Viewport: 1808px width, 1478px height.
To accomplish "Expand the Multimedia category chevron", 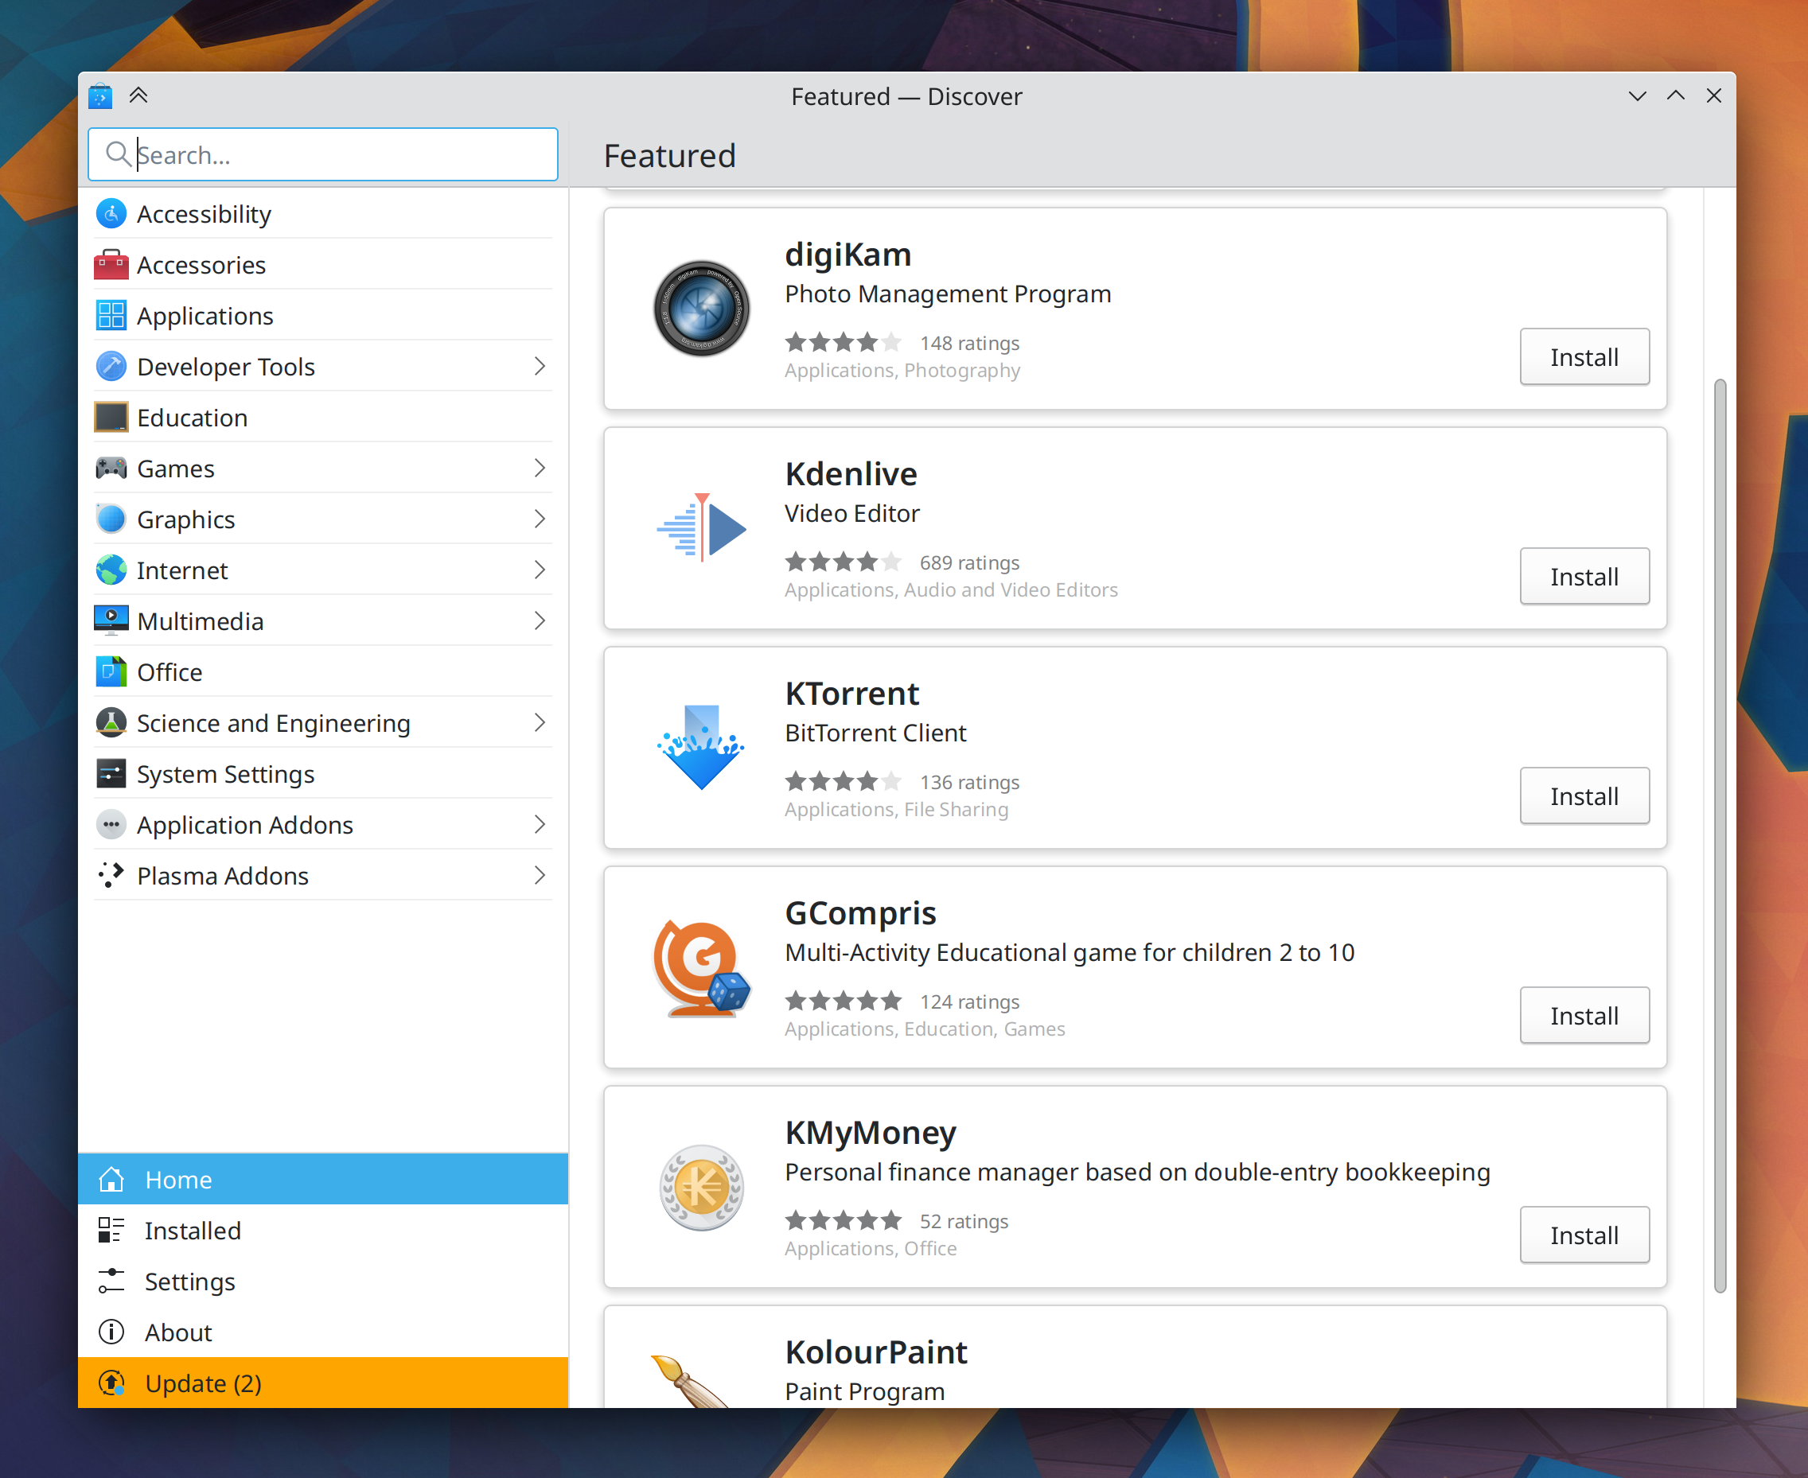I will (x=539, y=620).
